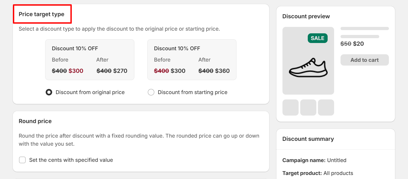Click the $20 sale price in preview
The image size is (408, 179).
point(358,44)
